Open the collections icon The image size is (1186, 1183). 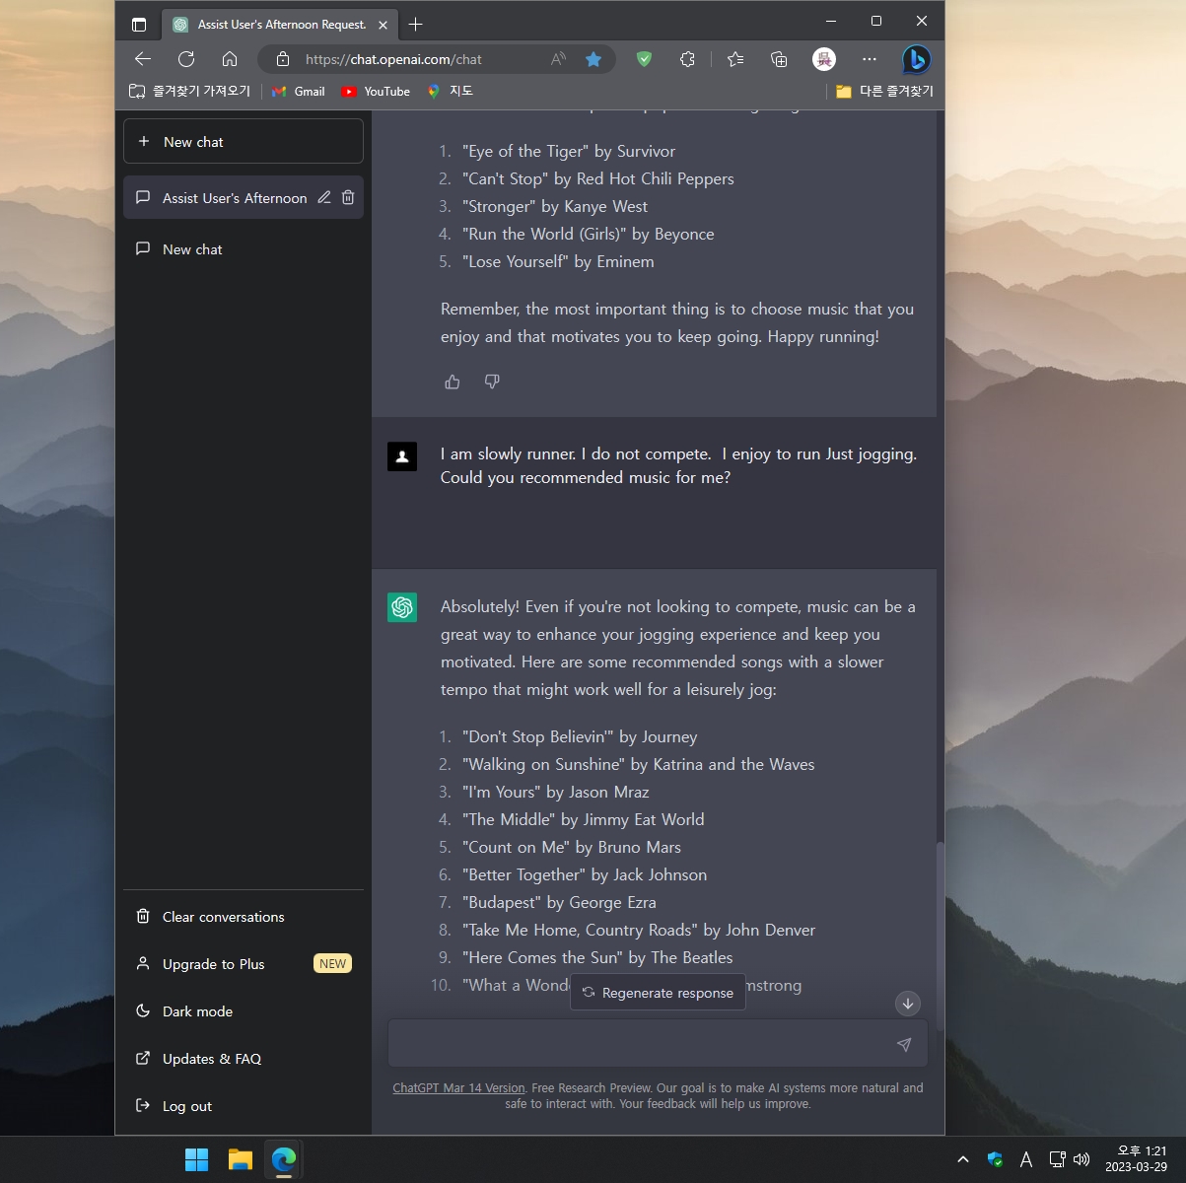779,59
